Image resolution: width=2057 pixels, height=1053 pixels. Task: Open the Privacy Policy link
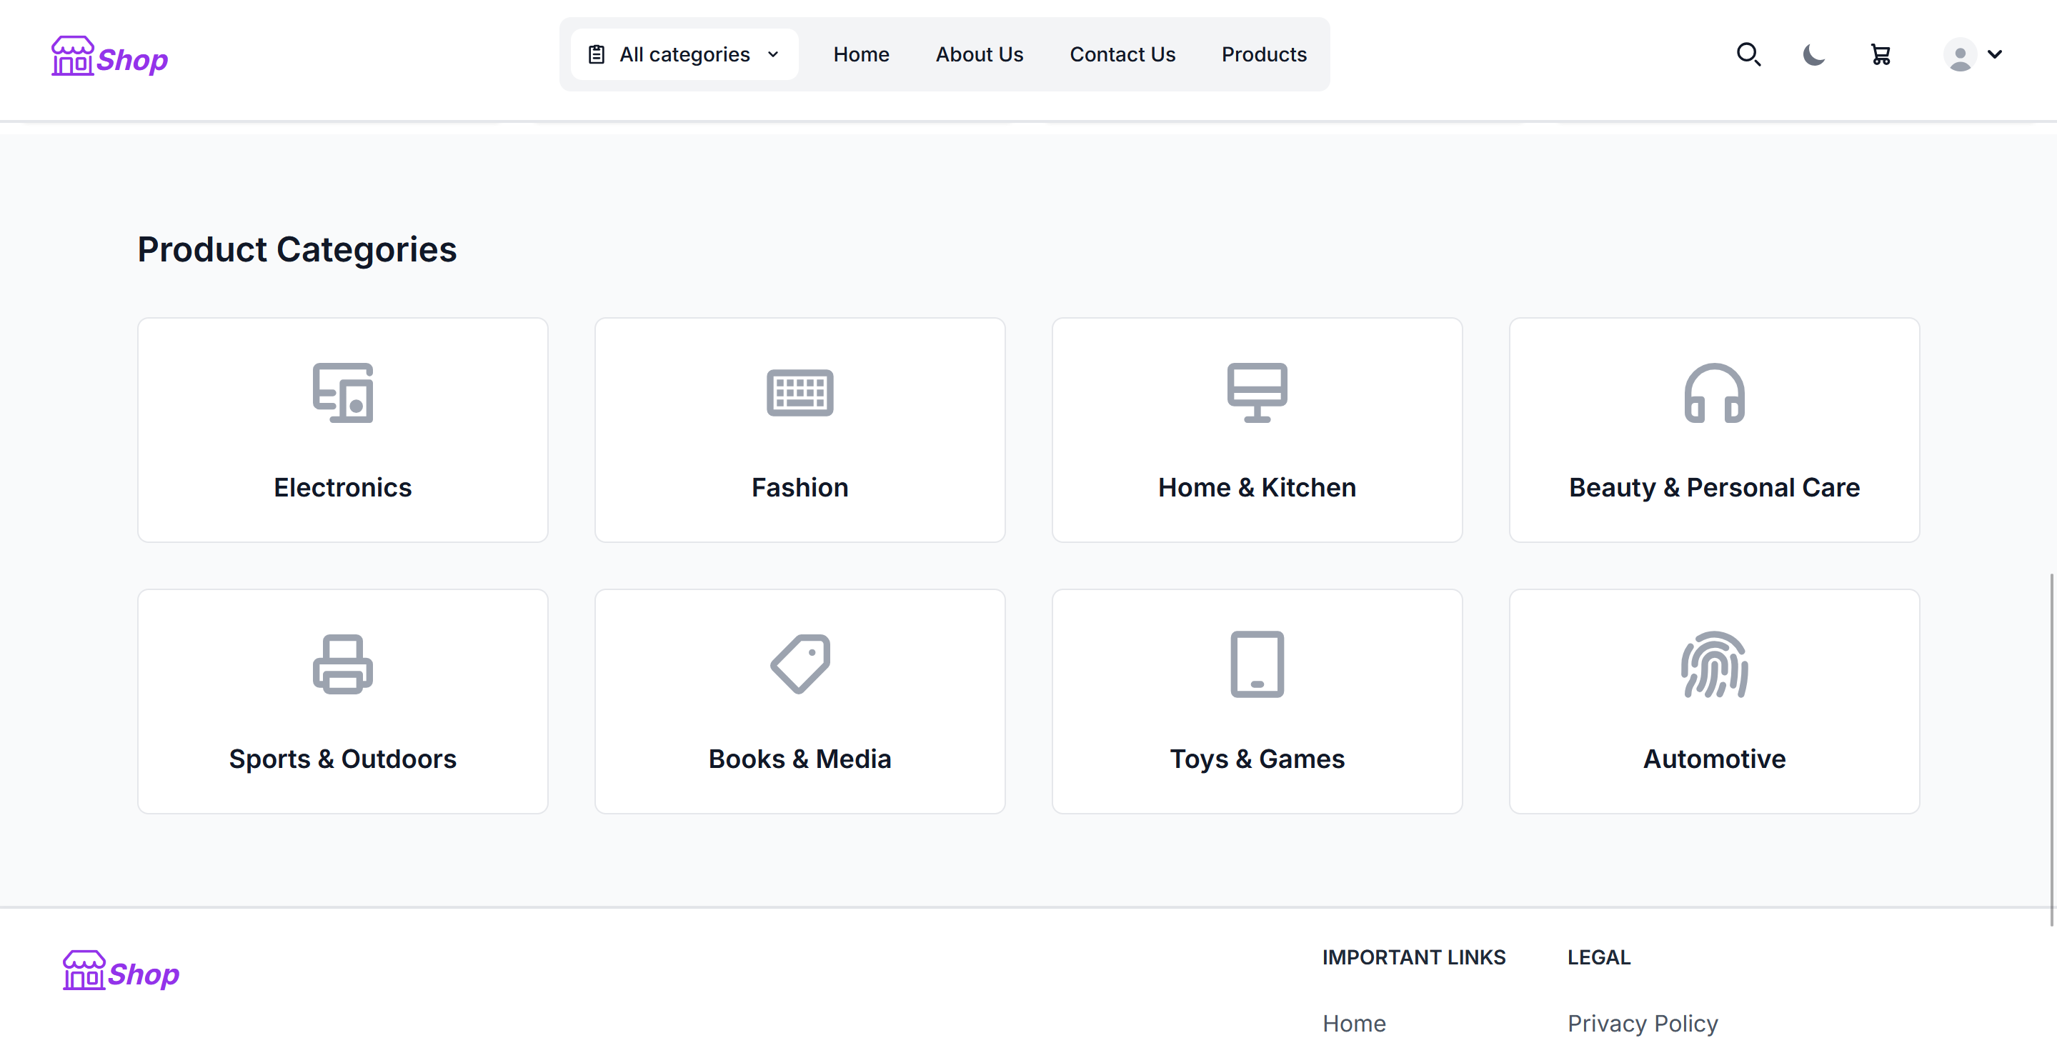[x=1643, y=1023]
